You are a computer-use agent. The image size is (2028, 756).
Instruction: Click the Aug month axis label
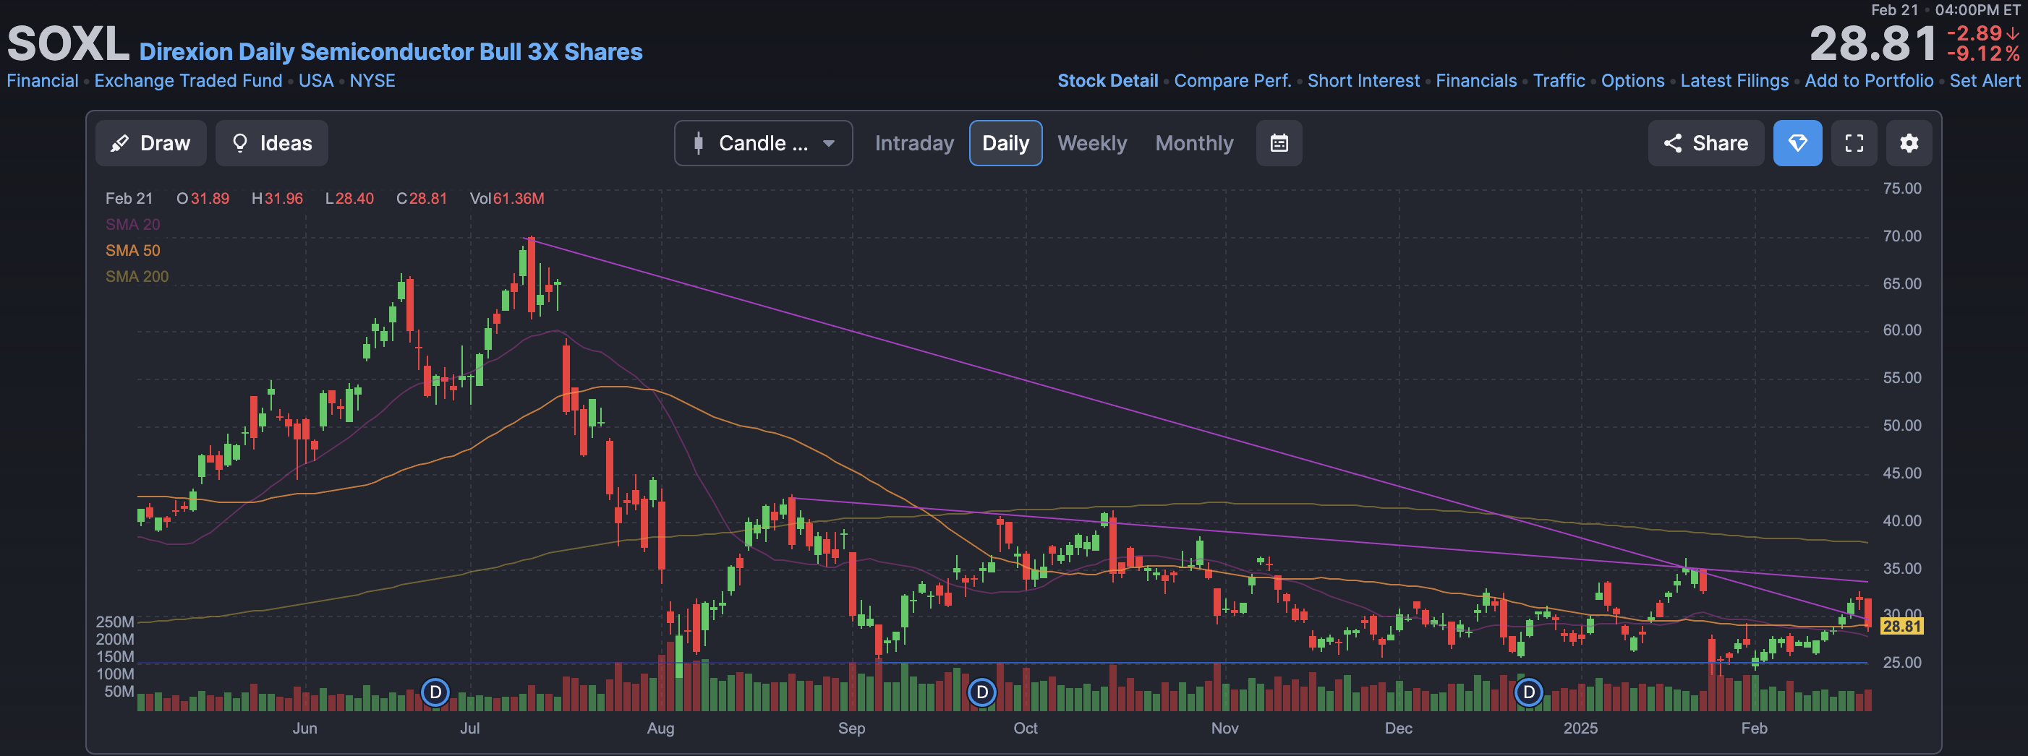(x=660, y=729)
